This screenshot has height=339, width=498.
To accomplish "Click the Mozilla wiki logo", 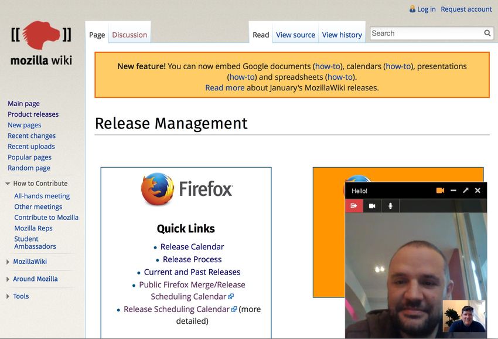I will (x=41, y=43).
